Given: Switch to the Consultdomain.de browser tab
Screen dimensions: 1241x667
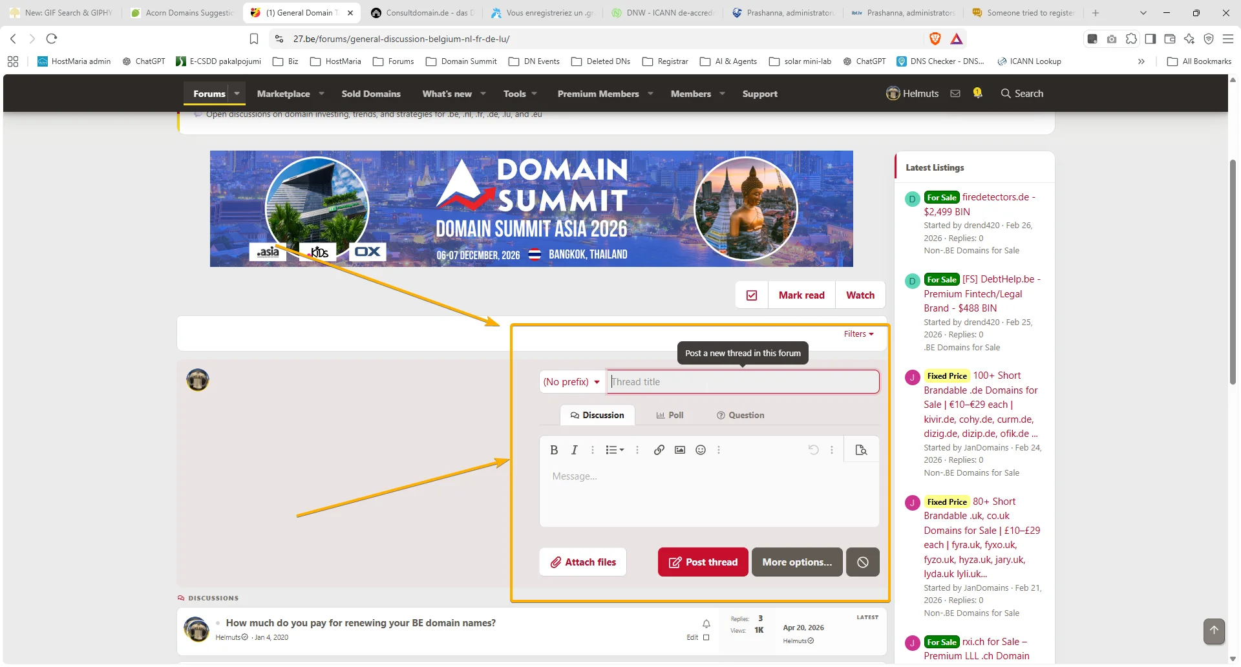Looking at the screenshot, I should point(423,13).
